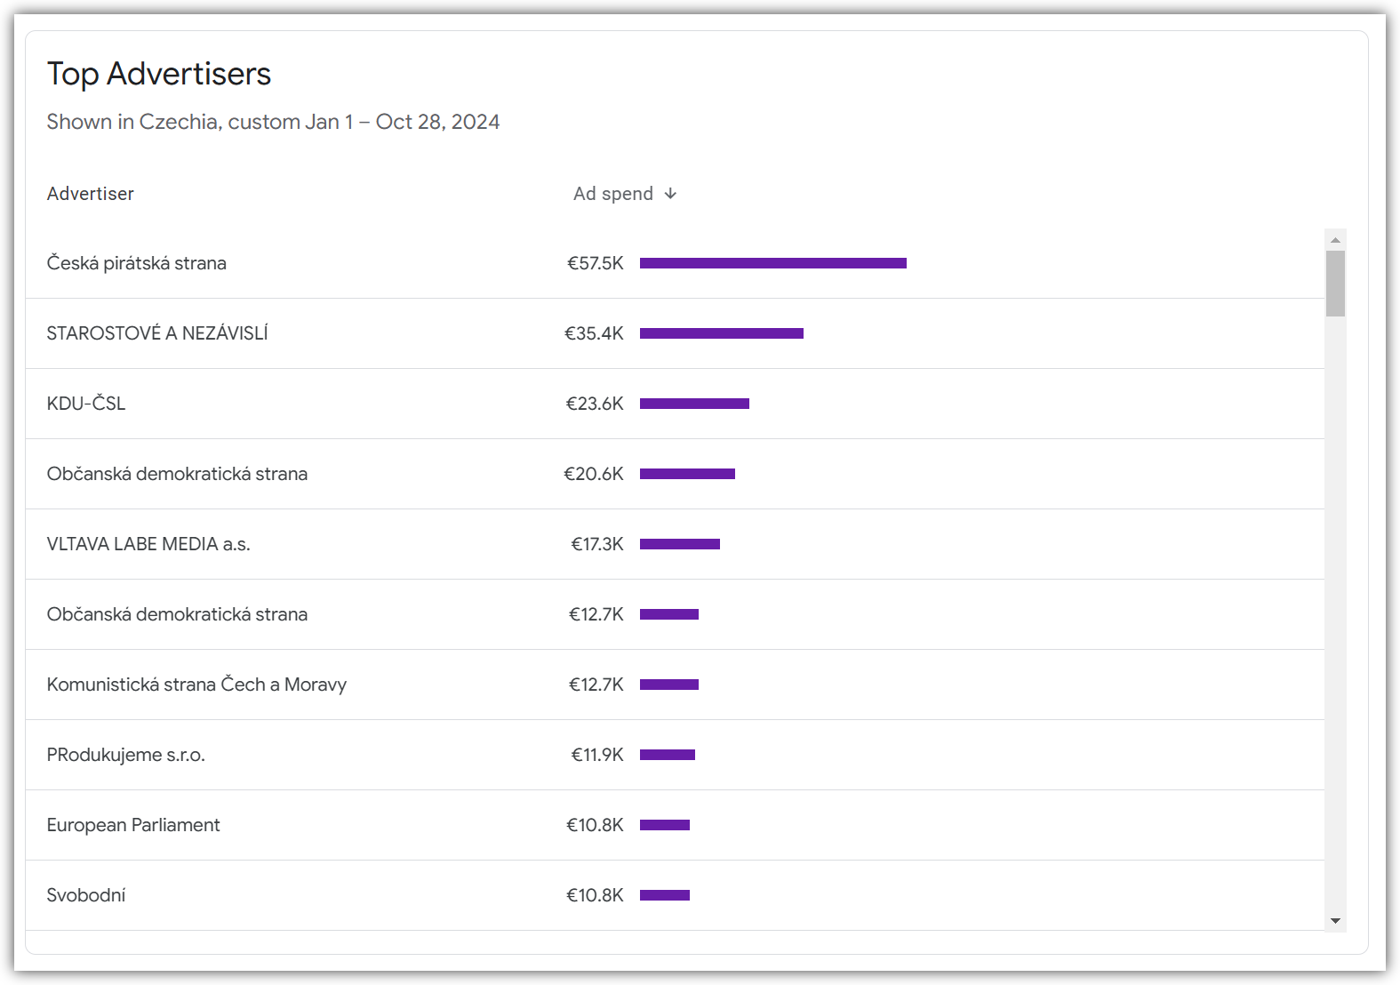Open the Česká pirátská strana advertiser row
Image resolution: width=1400 pixels, height=985 pixels.
point(675,263)
